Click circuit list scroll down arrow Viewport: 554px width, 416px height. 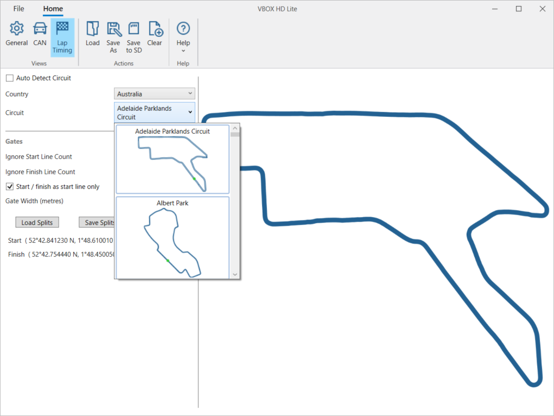coord(235,274)
